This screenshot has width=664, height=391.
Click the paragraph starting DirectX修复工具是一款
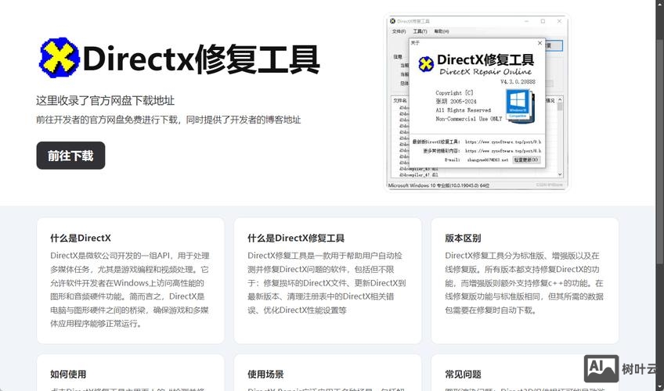[327, 283]
